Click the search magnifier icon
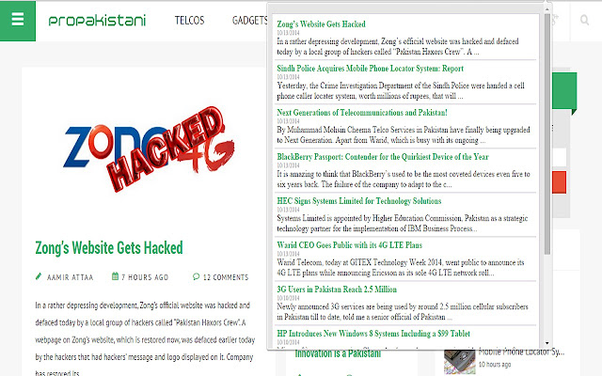 (585, 20)
